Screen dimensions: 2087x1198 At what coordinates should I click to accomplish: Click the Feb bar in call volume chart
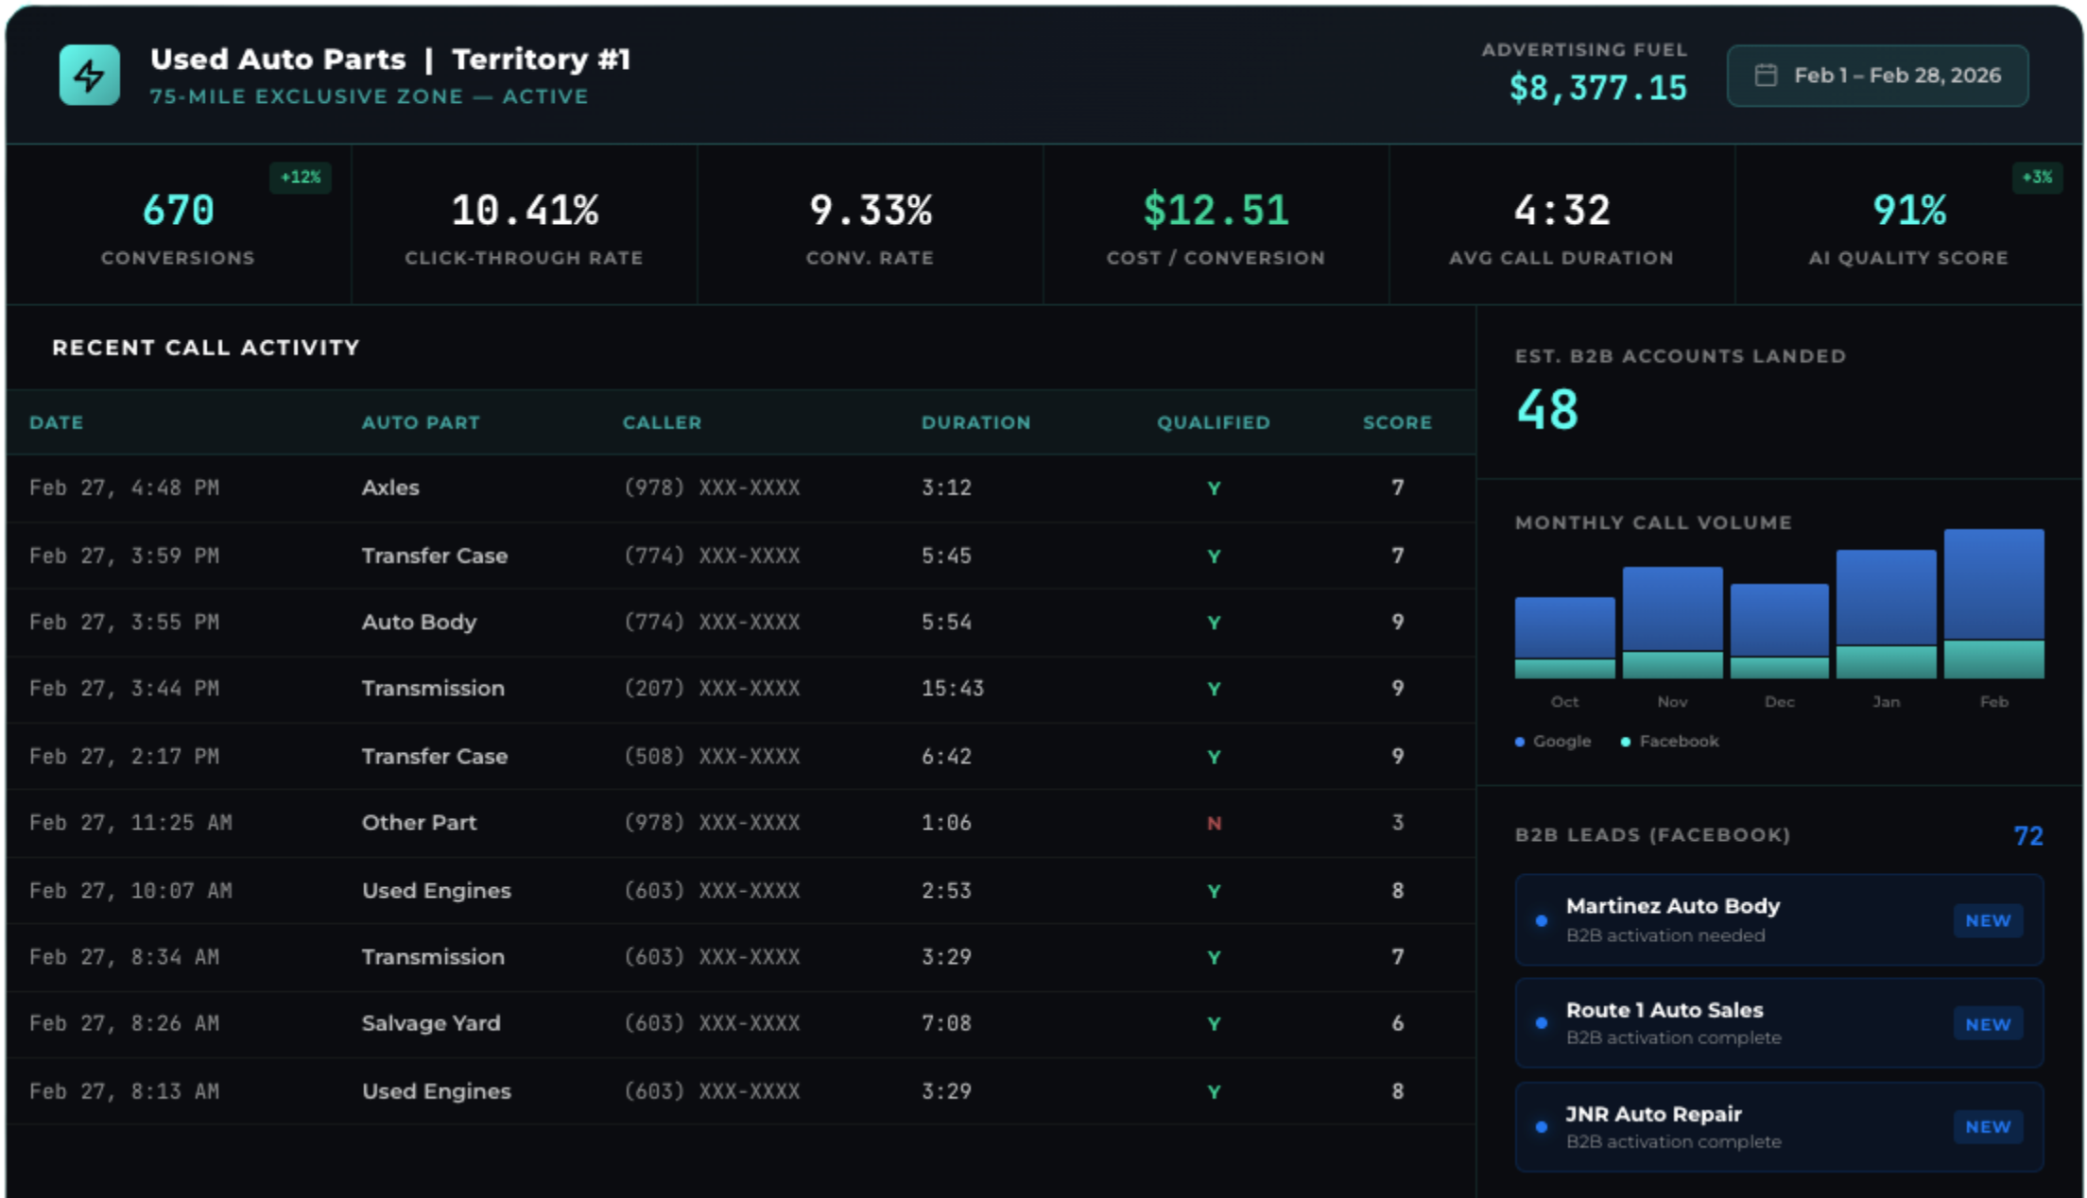coord(1993,603)
